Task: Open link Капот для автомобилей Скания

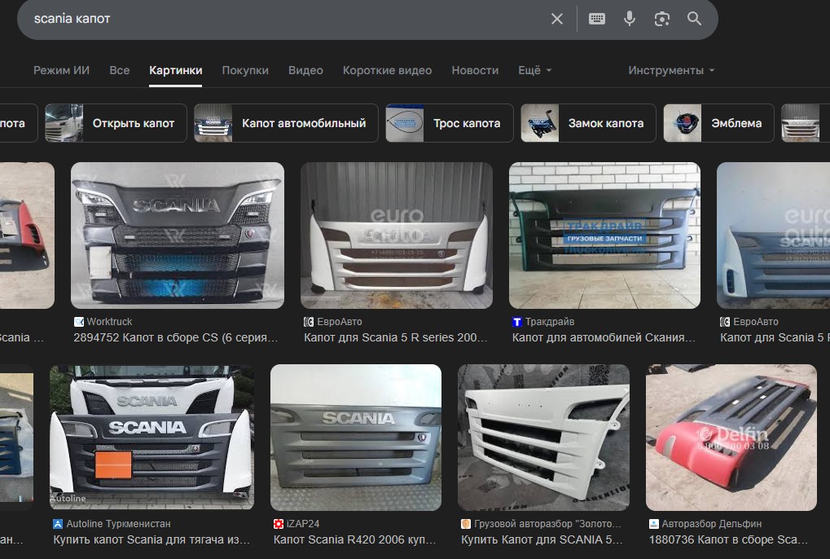Action: (x=604, y=337)
